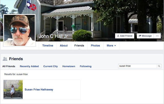Filter friends by Current City
164x104 pixels.
click(50, 66)
